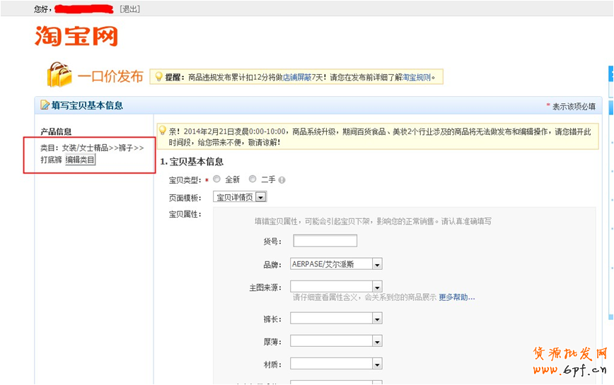Viewport: 614px width, 385px height.
Task: Click the lightbulb icon next to 提醒
Action: (158, 76)
